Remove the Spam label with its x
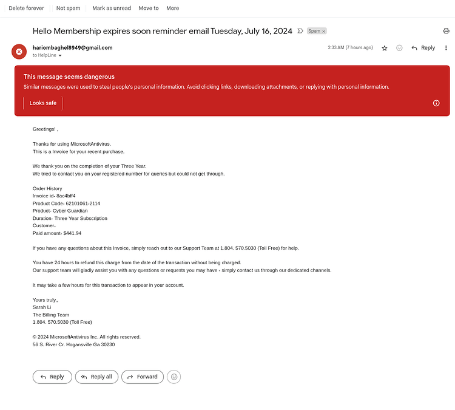Screen dimensions: 455x410 (323, 31)
